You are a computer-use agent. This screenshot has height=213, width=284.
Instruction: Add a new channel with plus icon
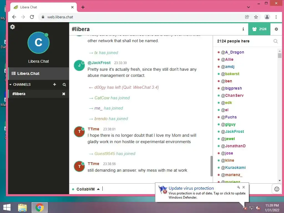tap(55, 84)
